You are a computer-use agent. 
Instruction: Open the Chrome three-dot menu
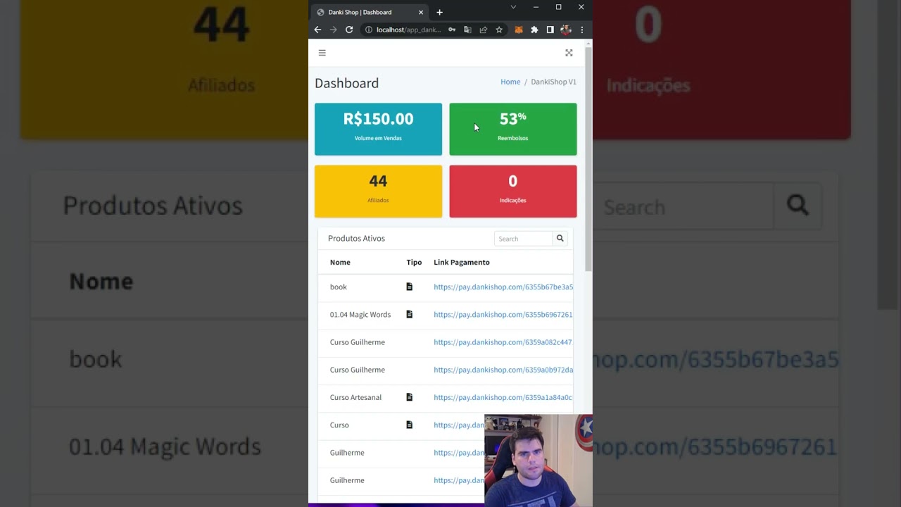pyautogui.click(x=581, y=30)
